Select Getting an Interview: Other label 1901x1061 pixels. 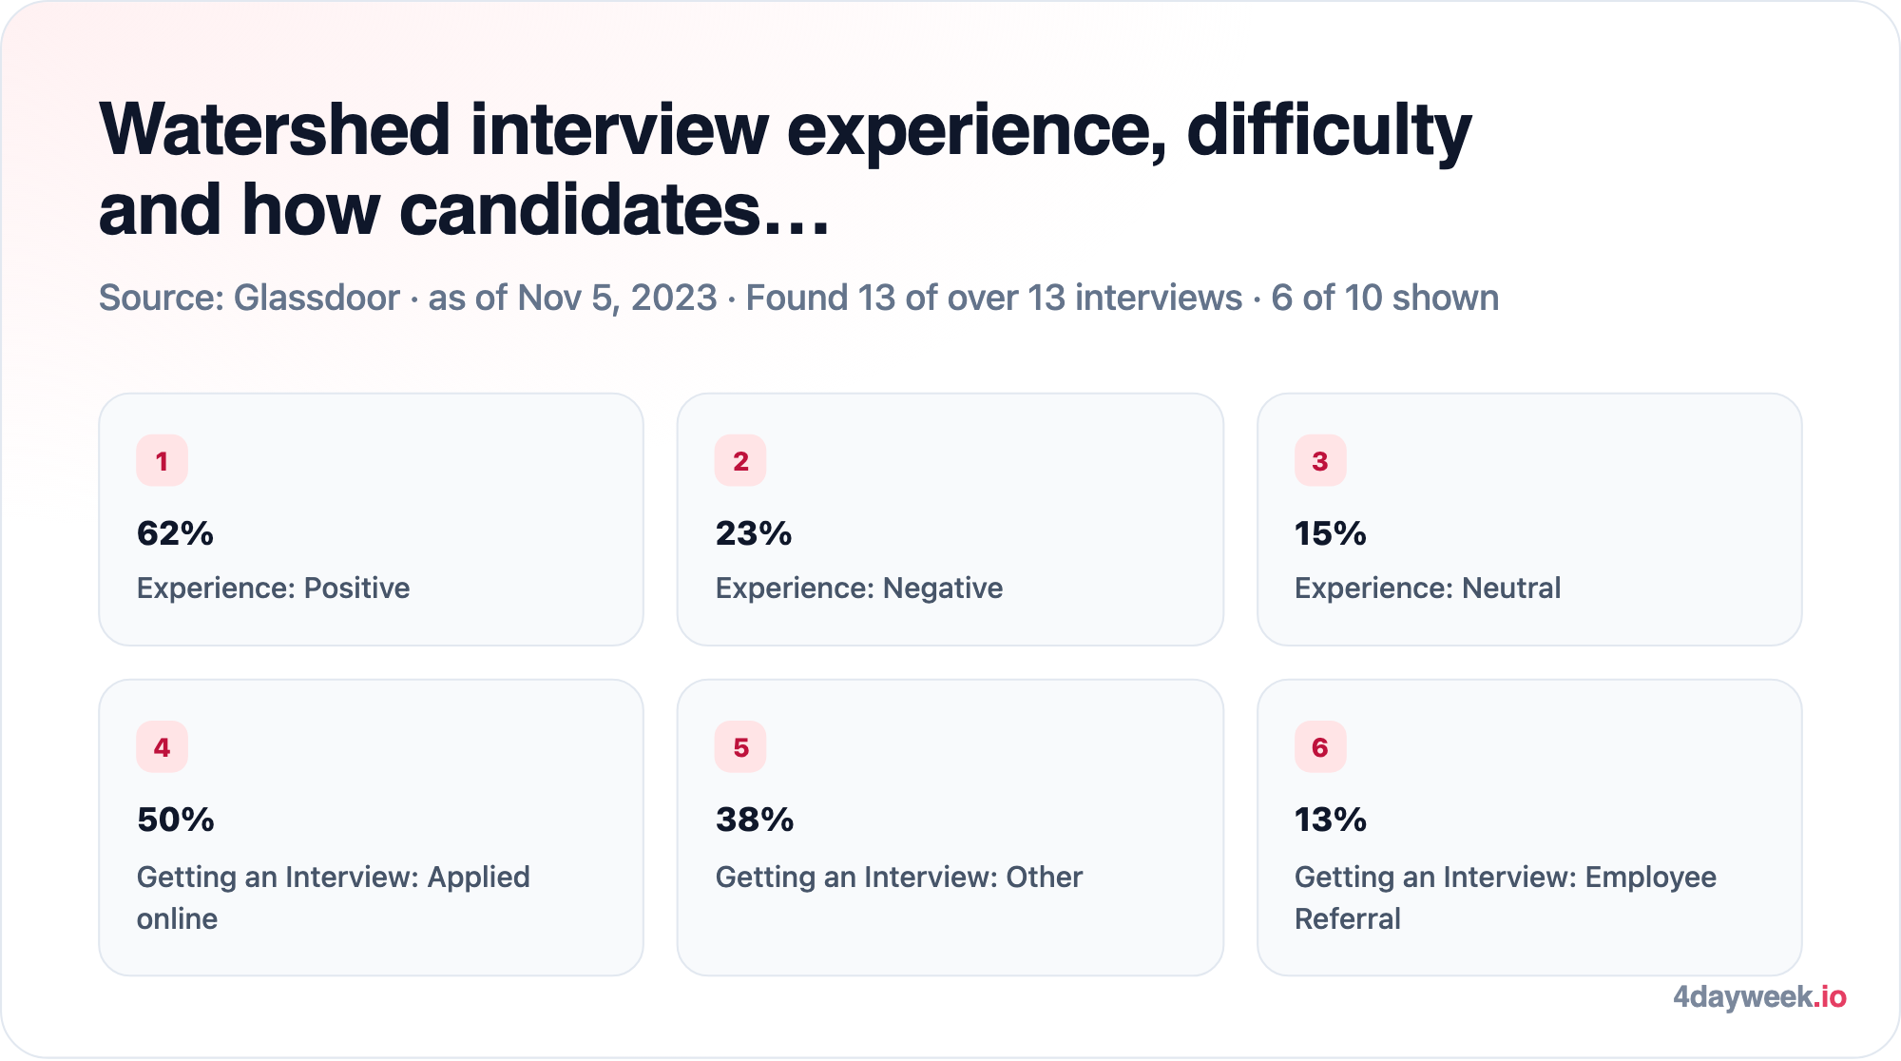(x=899, y=877)
